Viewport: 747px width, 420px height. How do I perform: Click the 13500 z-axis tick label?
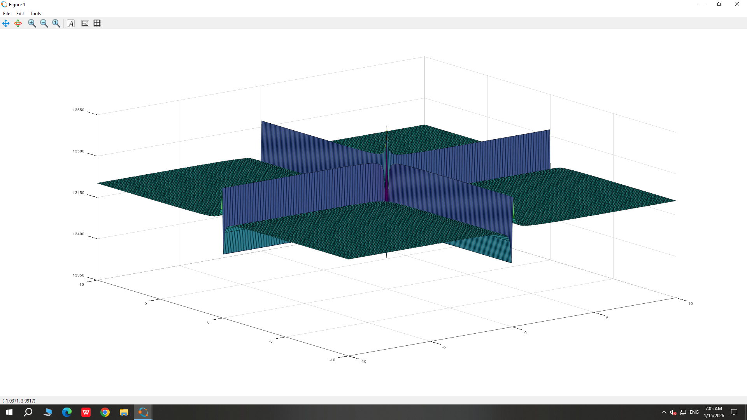(x=78, y=151)
